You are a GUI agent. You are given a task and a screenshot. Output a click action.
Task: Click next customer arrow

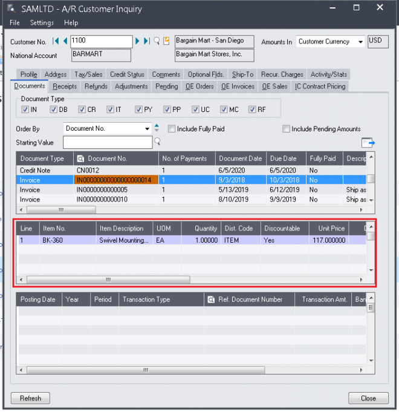tap(138, 41)
